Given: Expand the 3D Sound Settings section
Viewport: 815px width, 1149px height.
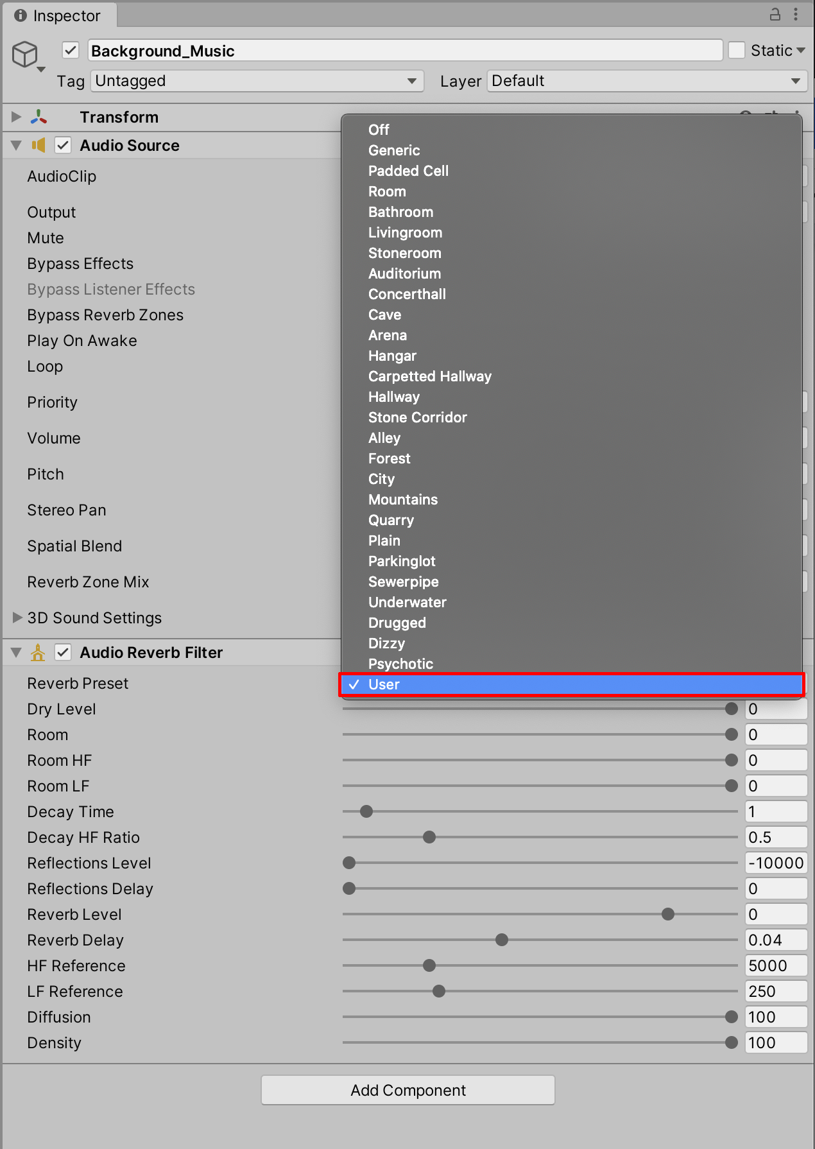Looking at the screenshot, I should [17, 618].
